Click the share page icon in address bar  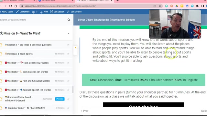[x=155, y=6]
